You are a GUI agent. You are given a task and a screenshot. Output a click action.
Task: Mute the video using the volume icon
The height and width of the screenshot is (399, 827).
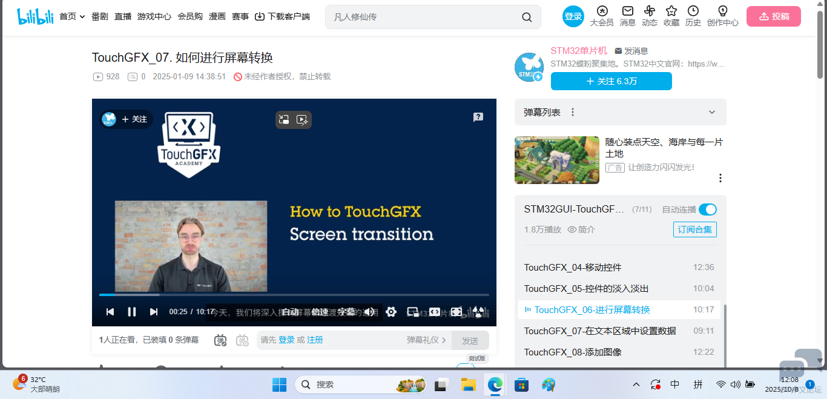[x=369, y=312]
